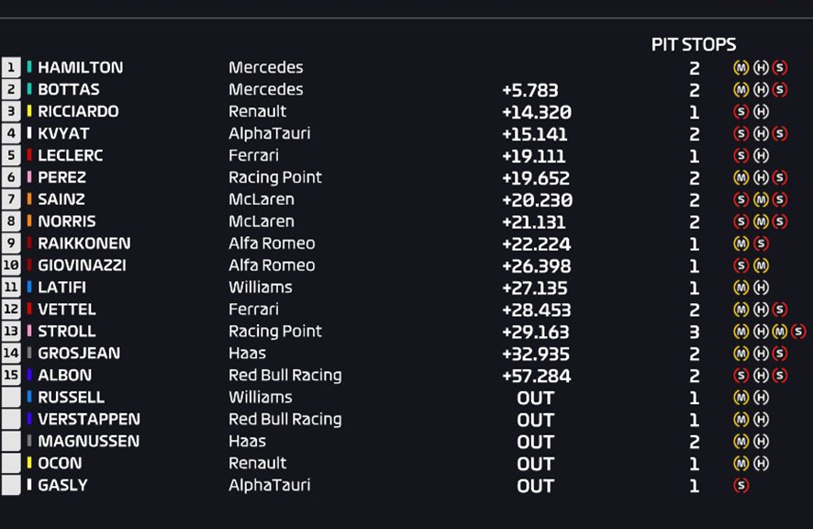The image size is (813, 529).
Task: Click Raikkonen's medium tyre icon
Action: pyautogui.click(x=741, y=243)
